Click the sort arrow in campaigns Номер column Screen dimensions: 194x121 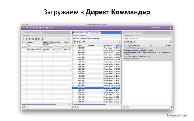coord(51,42)
